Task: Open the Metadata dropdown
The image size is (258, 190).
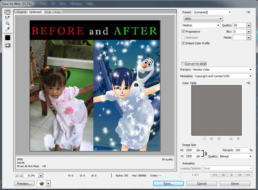Action: click(x=223, y=76)
